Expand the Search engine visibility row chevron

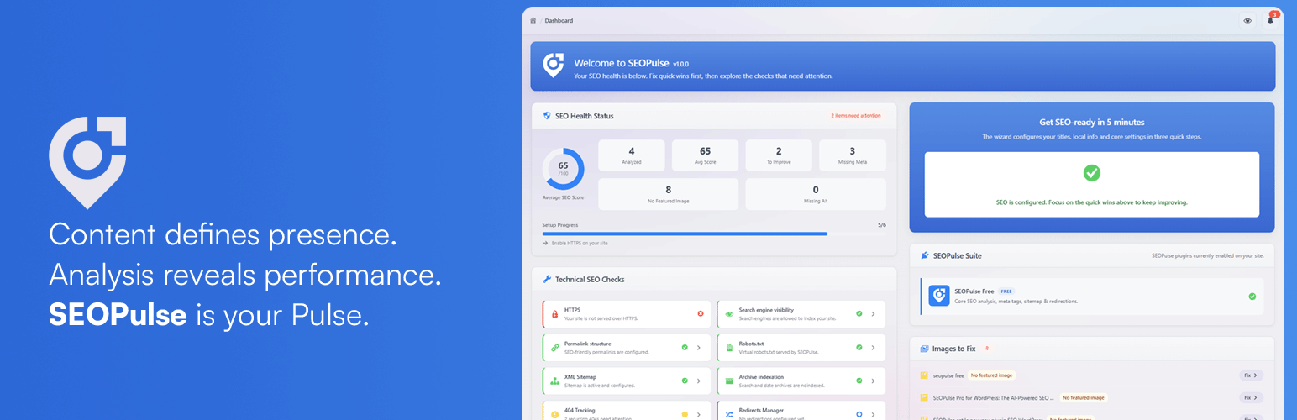tap(874, 313)
